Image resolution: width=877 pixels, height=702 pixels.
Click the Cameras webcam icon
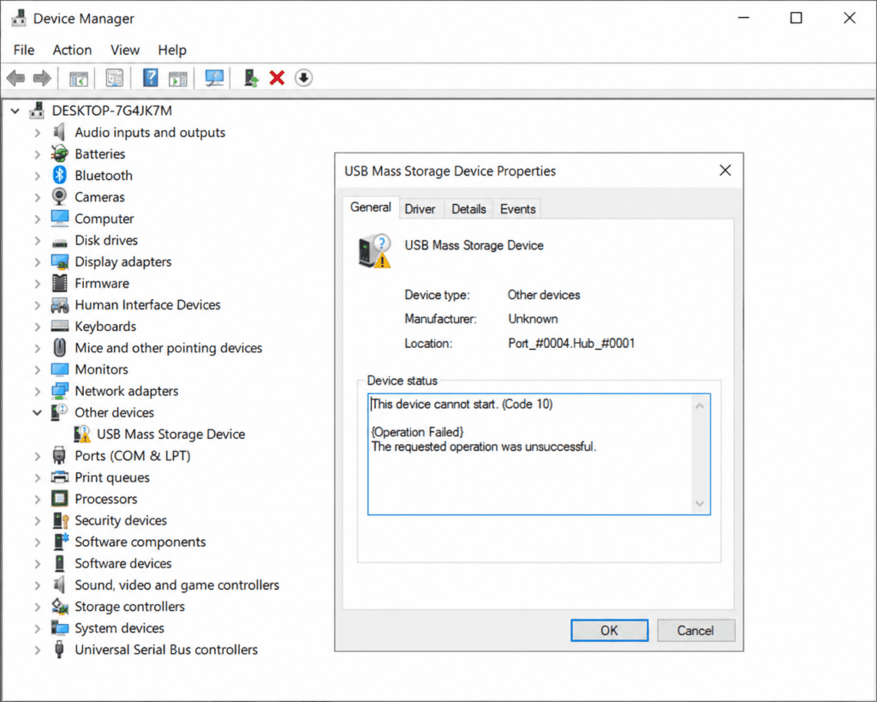[59, 196]
